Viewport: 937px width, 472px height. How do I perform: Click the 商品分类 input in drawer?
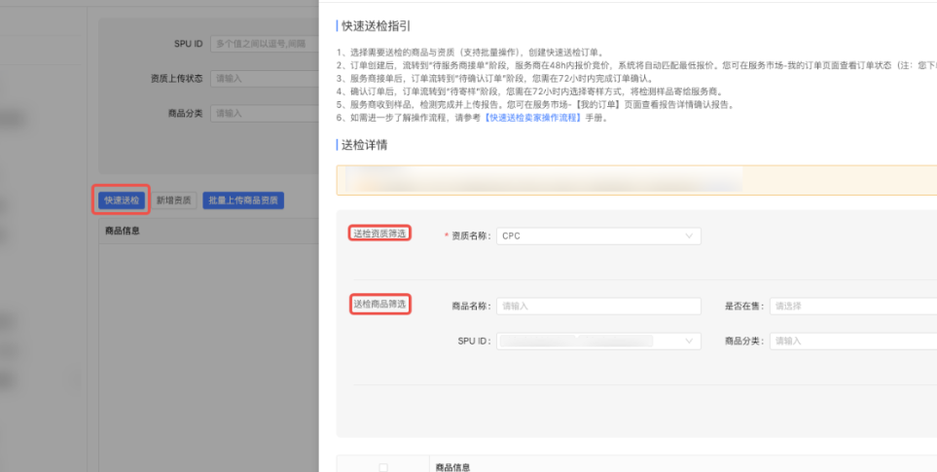coord(853,342)
